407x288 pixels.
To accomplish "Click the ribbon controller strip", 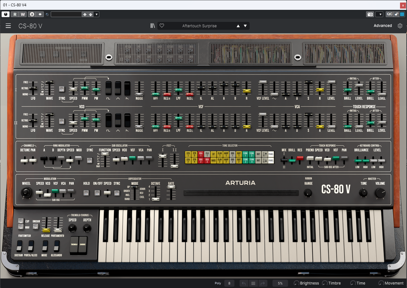I will (x=241, y=193).
